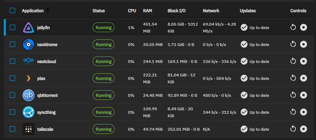The height and width of the screenshot is (140, 316).
Task: Click the 81.04 GiB - 12 KiB value
Action: [x=182, y=78]
